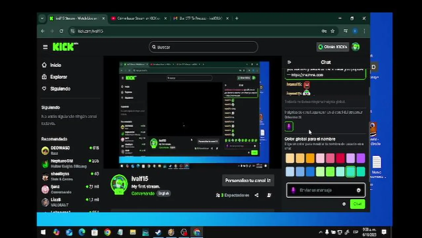
Task: Open chat settings gear
Action: click(x=344, y=204)
